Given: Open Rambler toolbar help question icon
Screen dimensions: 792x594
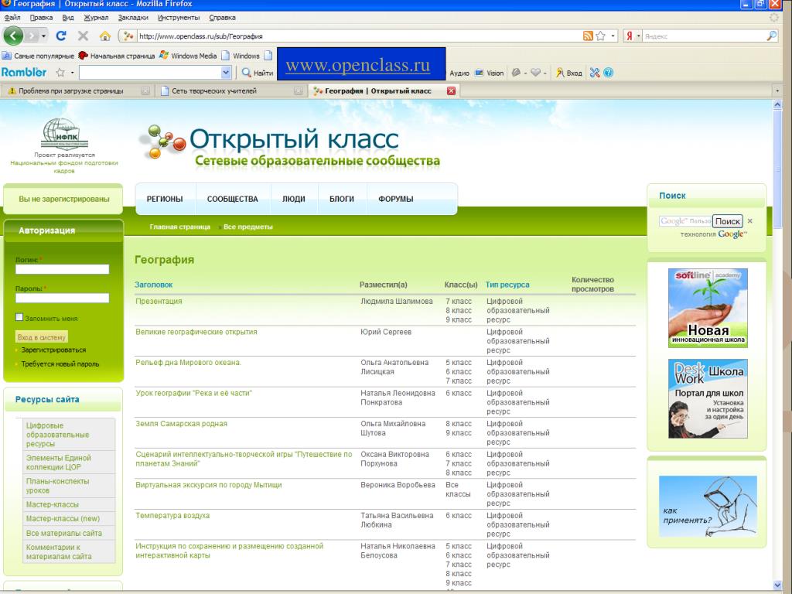Looking at the screenshot, I should [608, 73].
